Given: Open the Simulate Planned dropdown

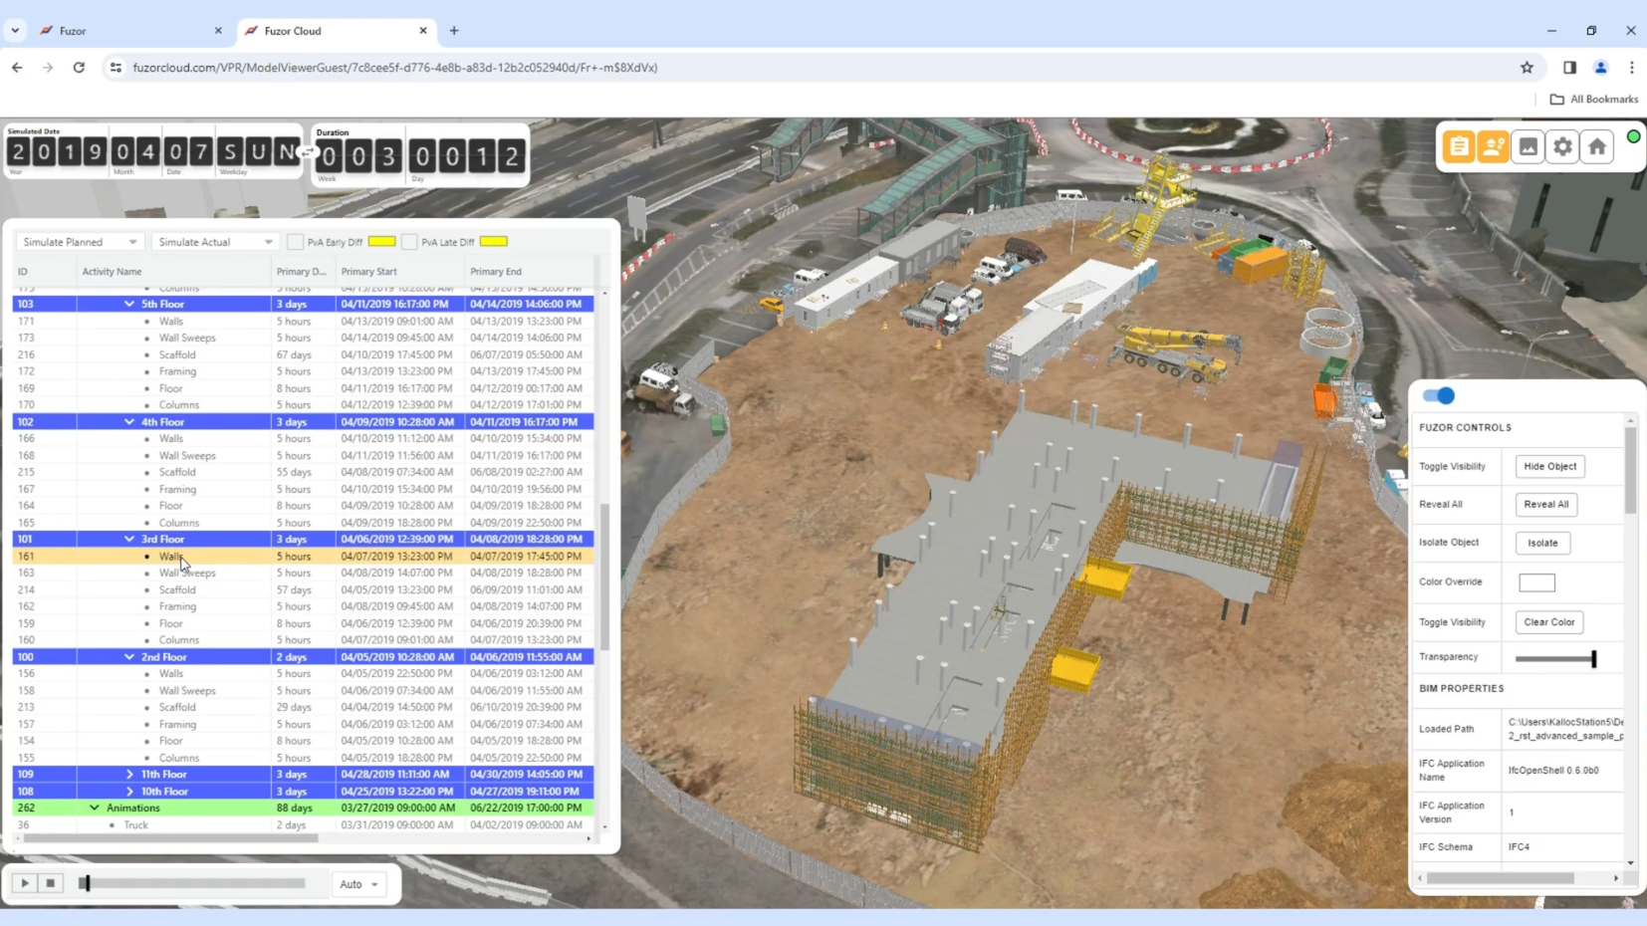Looking at the screenshot, I should pyautogui.click(x=80, y=242).
